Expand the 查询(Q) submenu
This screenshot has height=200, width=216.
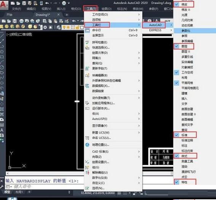113,63
